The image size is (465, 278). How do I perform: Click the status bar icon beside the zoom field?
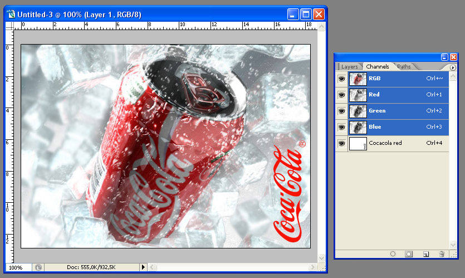38,267
